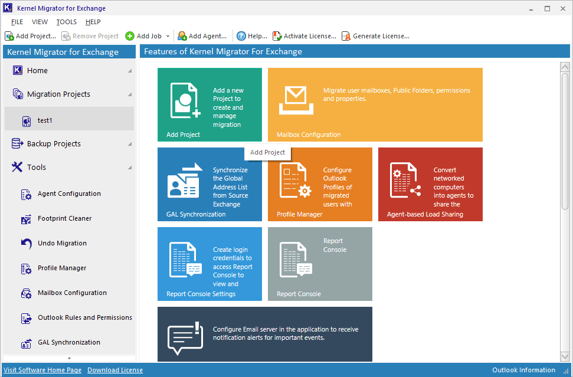
Task: Open the VIEW menu
Action: coord(40,22)
